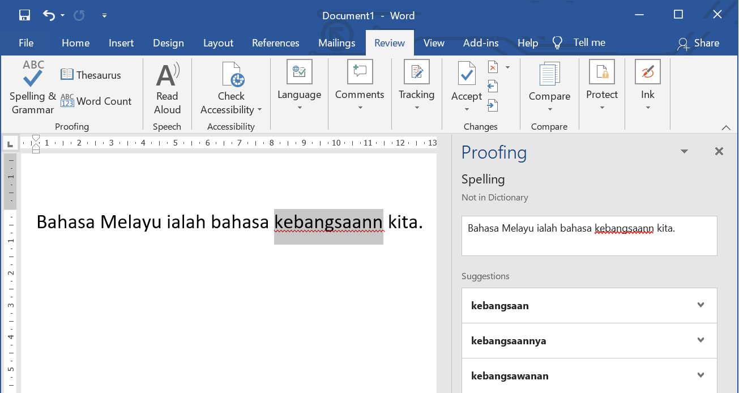This screenshot has height=393, width=739.
Task: Start Read Aloud speech
Action: (167, 88)
